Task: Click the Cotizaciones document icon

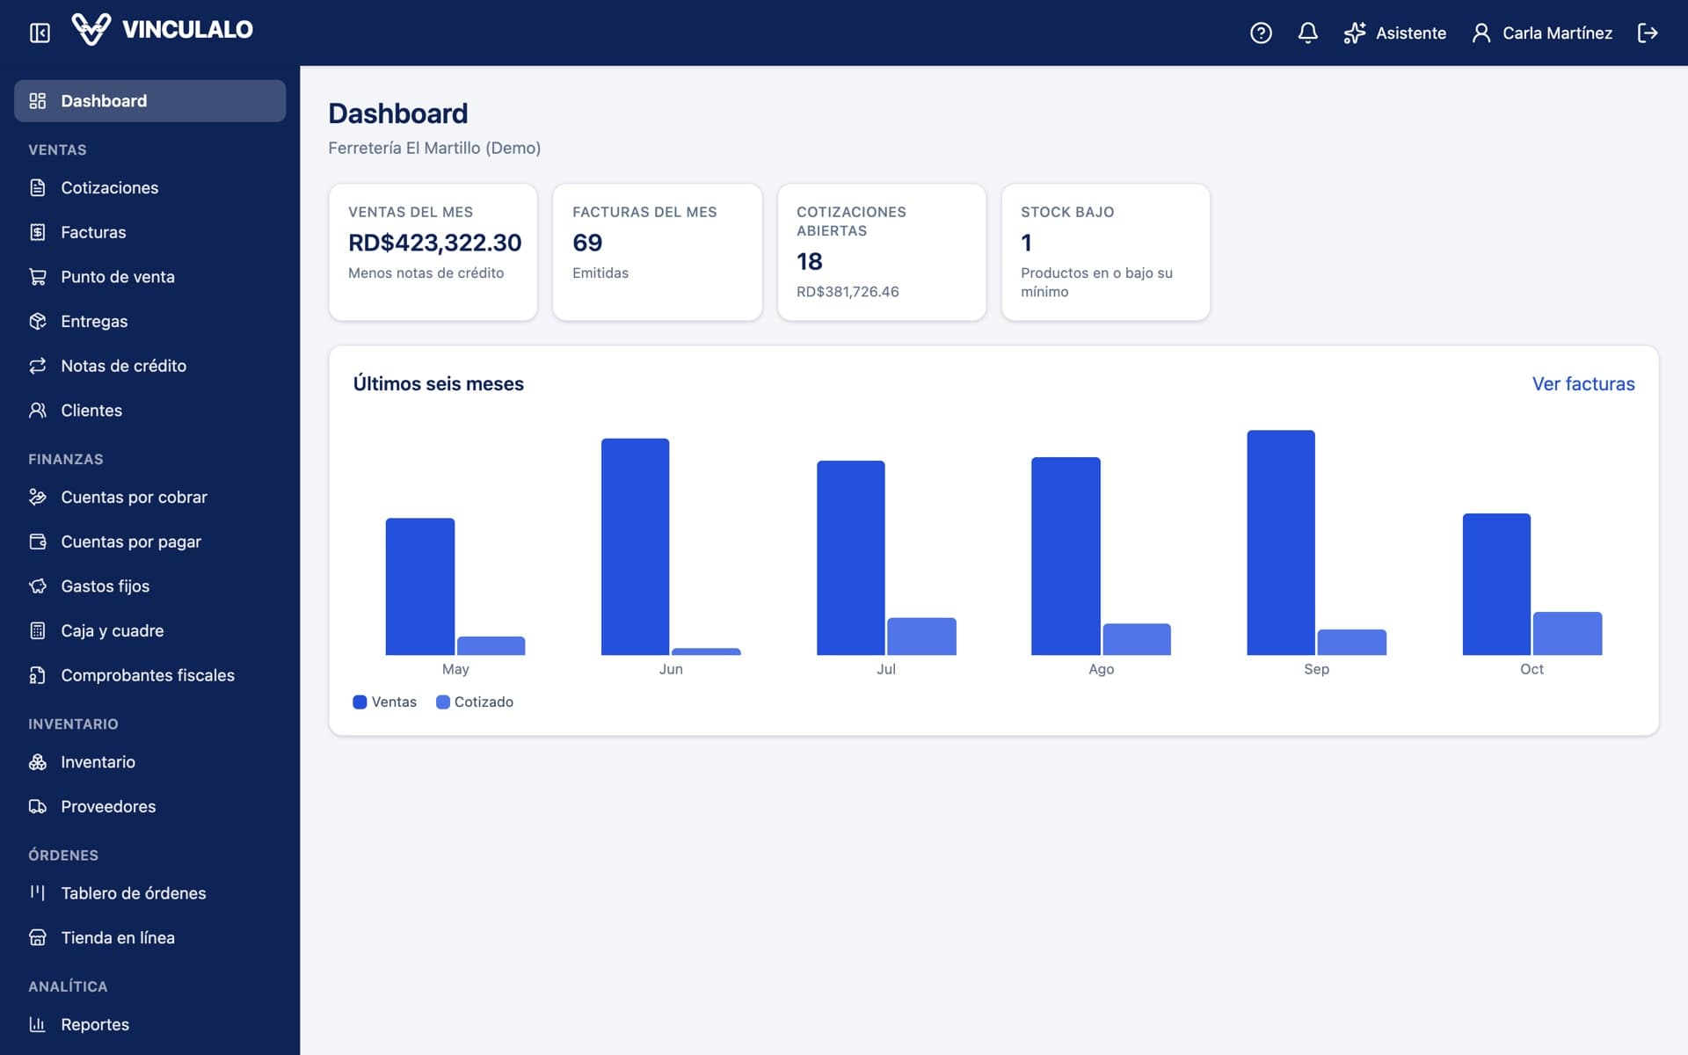Action: 38,187
